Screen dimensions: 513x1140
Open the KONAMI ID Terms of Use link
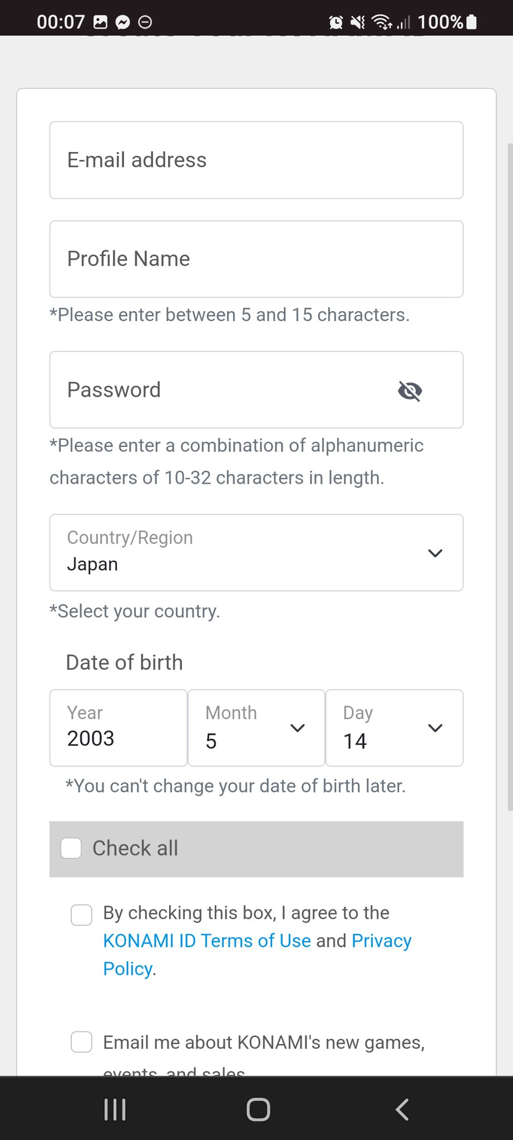[207, 941]
